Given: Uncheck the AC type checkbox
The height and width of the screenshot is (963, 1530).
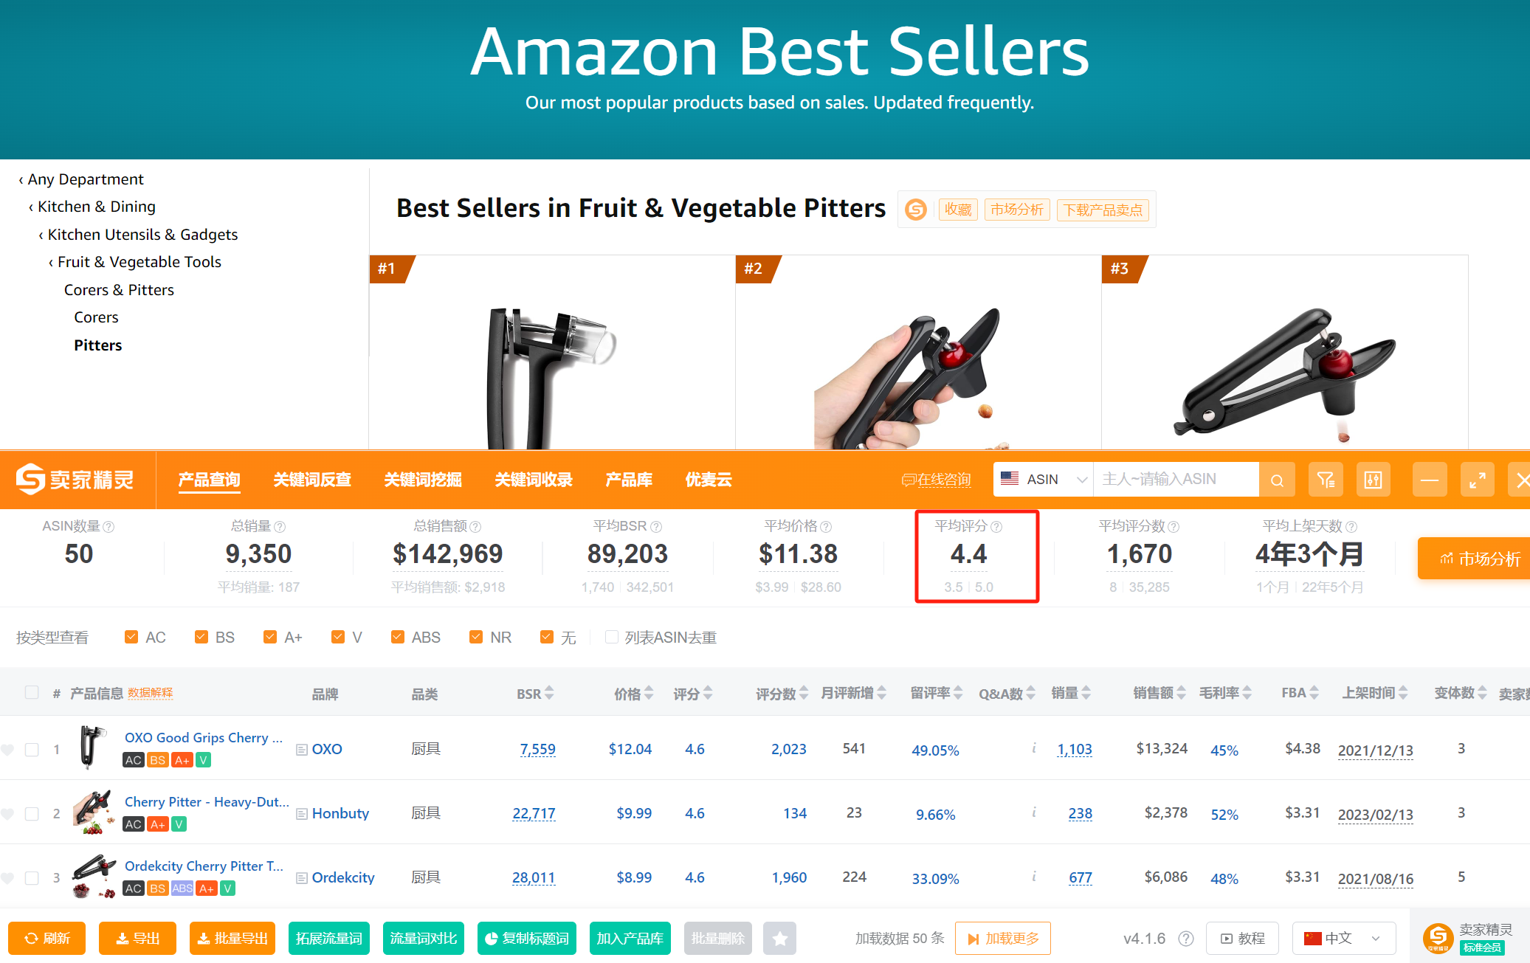Looking at the screenshot, I should (x=131, y=637).
